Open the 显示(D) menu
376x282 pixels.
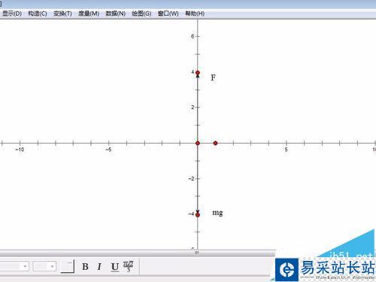pyautogui.click(x=11, y=14)
